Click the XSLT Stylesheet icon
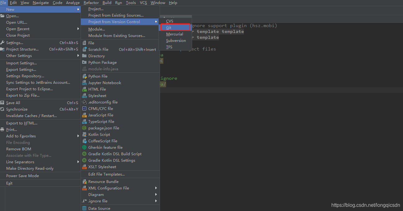 point(84,167)
